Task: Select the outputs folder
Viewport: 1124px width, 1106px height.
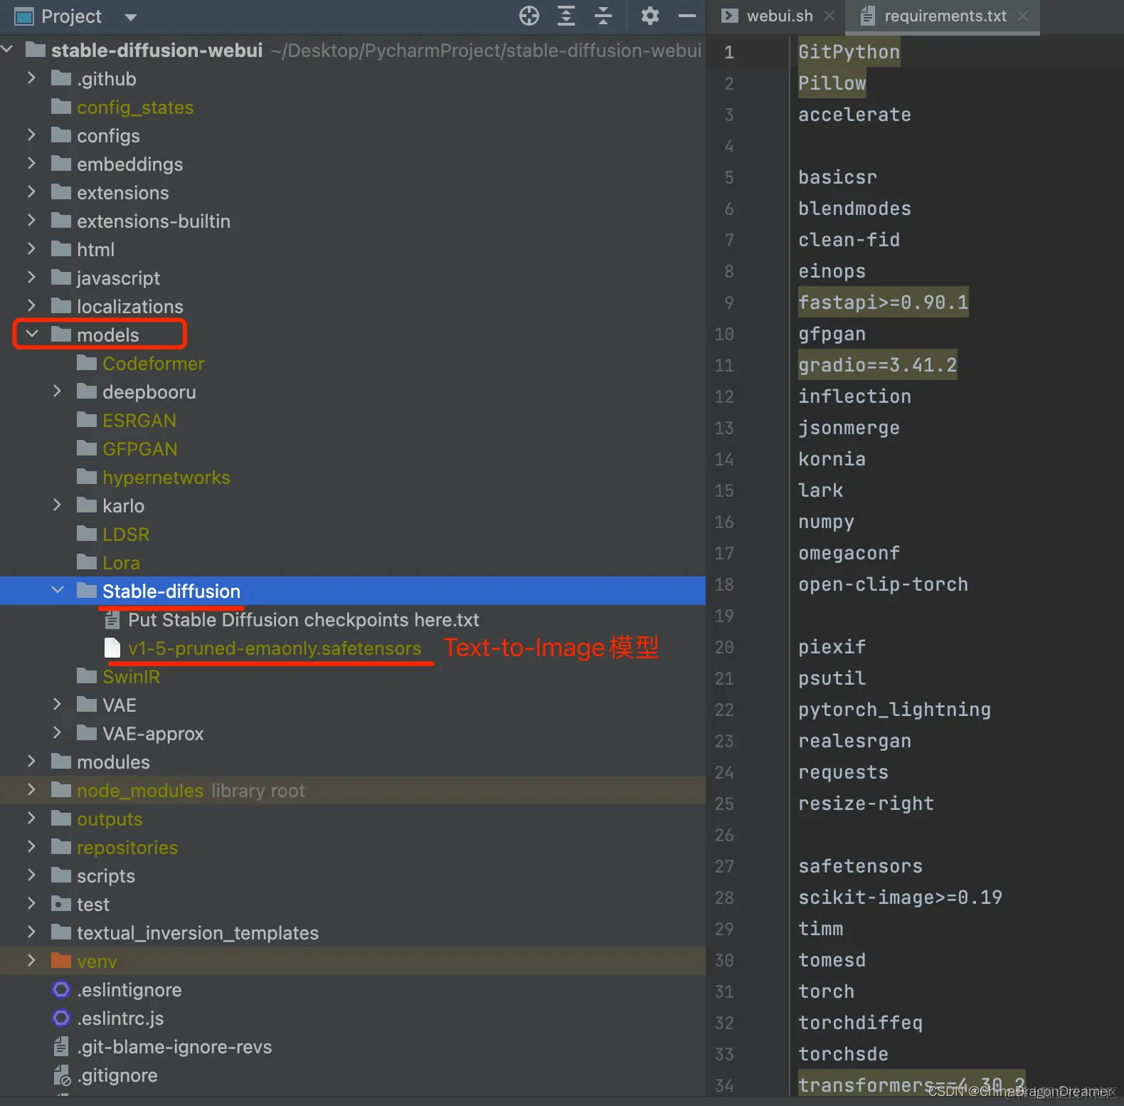Action: point(110,819)
